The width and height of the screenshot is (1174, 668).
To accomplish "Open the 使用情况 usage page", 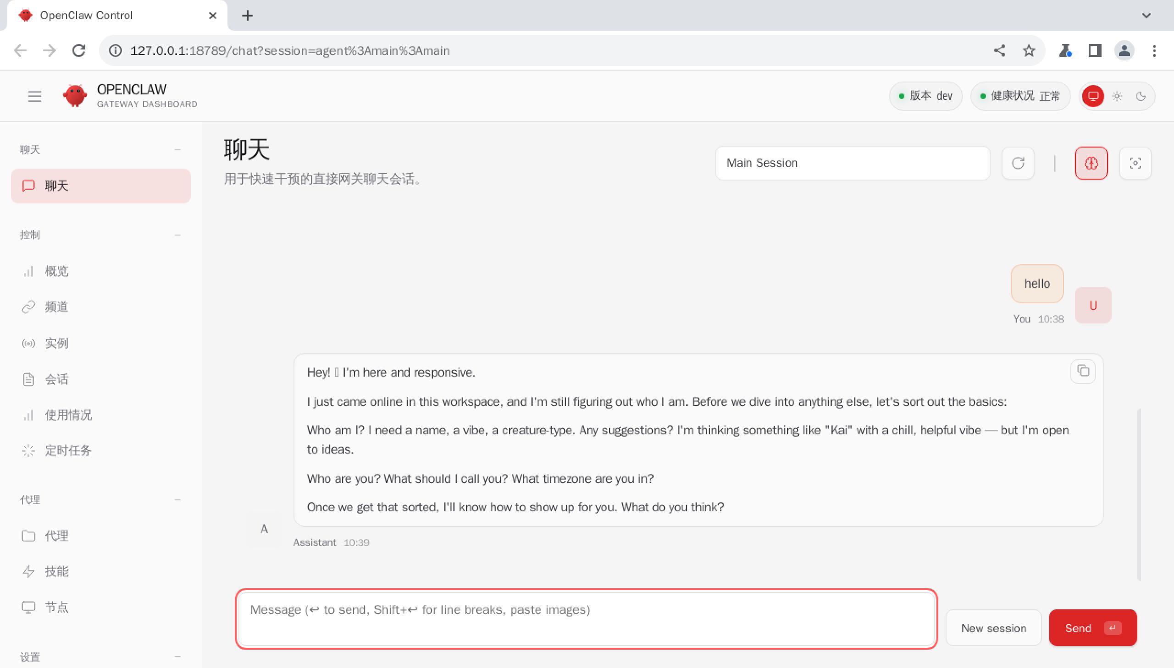I will (x=101, y=415).
